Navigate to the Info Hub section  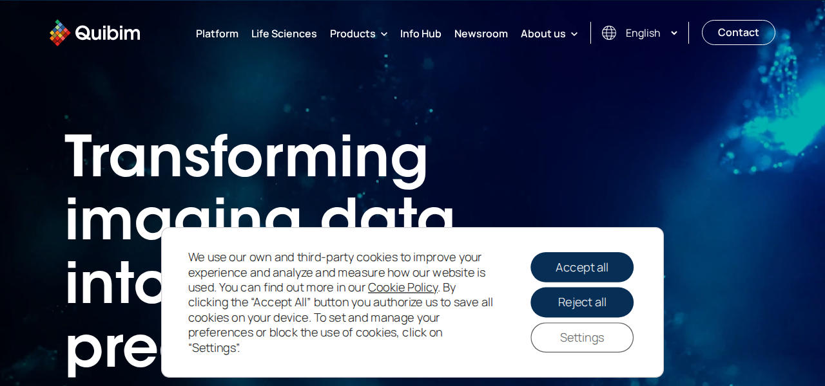(420, 33)
